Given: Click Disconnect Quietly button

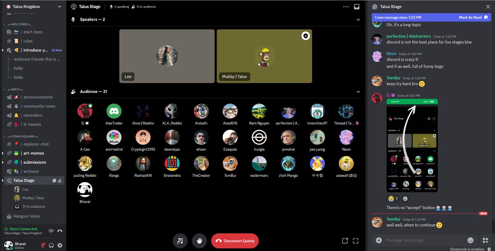Looking at the screenshot, I should 235,241.
